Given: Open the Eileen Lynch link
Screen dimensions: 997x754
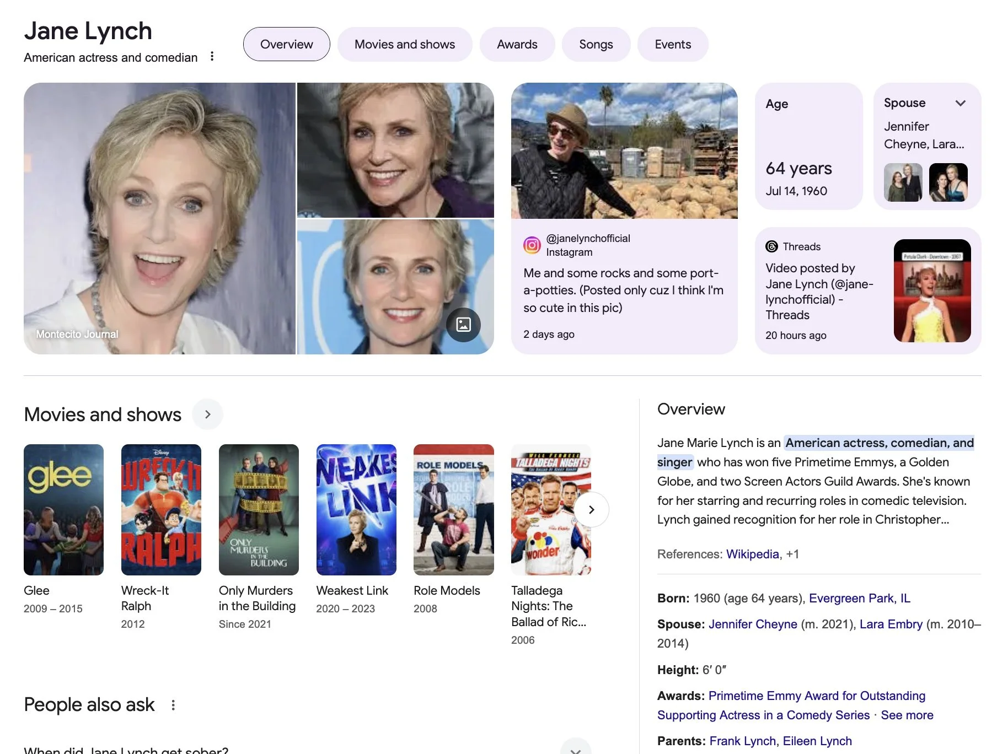Looking at the screenshot, I should tap(817, 741).
